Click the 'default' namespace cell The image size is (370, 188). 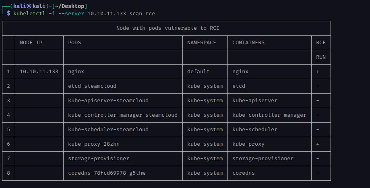click(198, 72)
